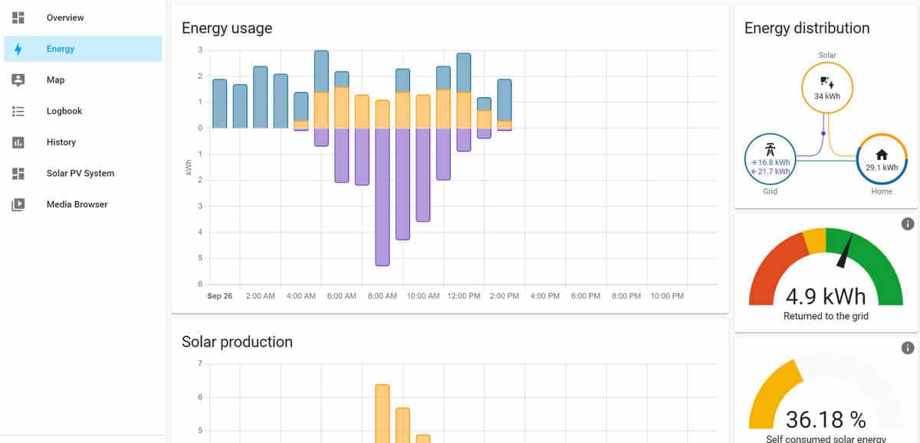
Task: Select the Solar circle in Energy distribution
Action: 827,88
